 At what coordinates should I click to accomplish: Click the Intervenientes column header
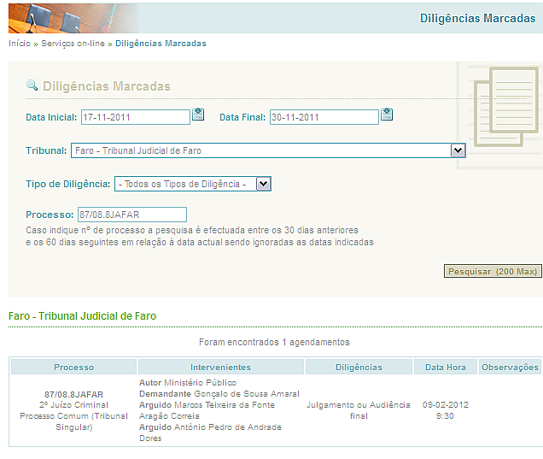tap(220, 367)
